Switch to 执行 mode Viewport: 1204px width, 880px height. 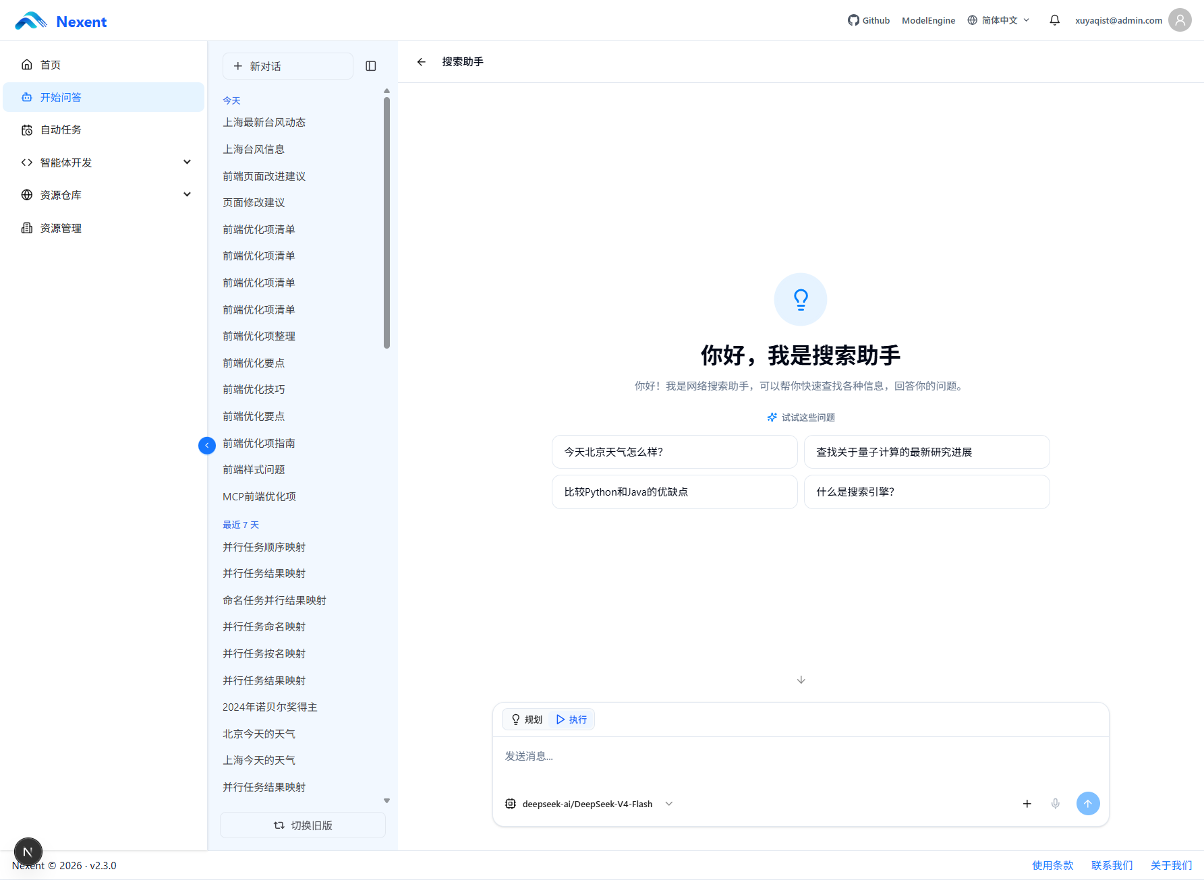pyautogui.click(x=571, y=720)
